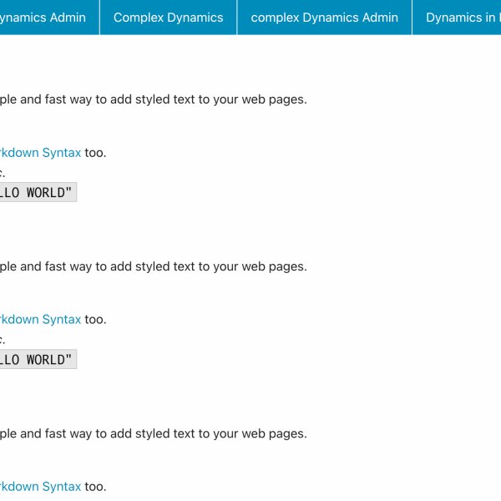Open the partially visible 'Dynamics Admin' leftmost tab

tap(43, 17)
